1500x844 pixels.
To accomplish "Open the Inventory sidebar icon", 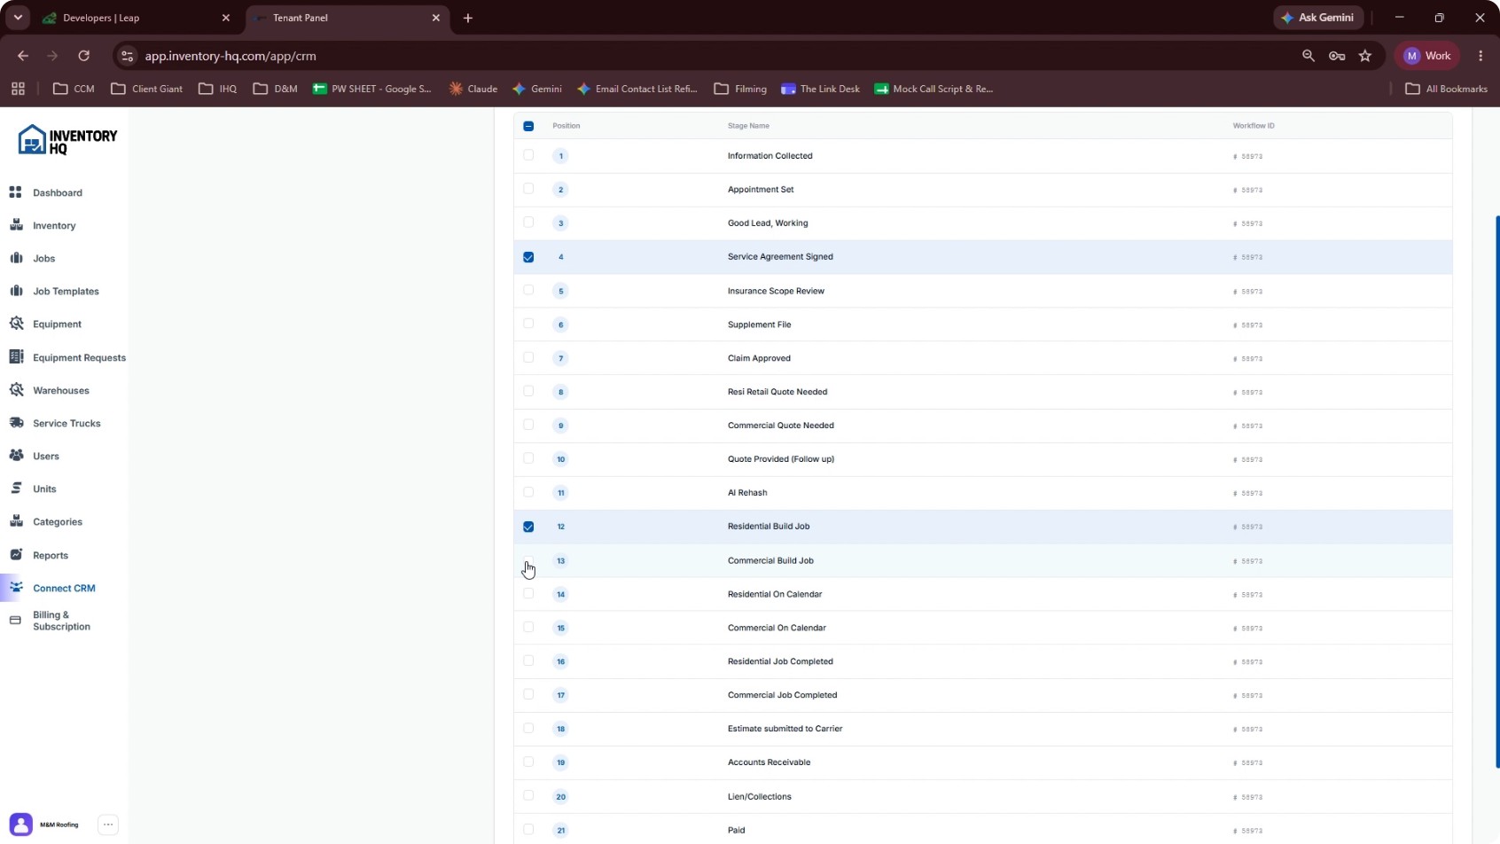I will [16, 225].
